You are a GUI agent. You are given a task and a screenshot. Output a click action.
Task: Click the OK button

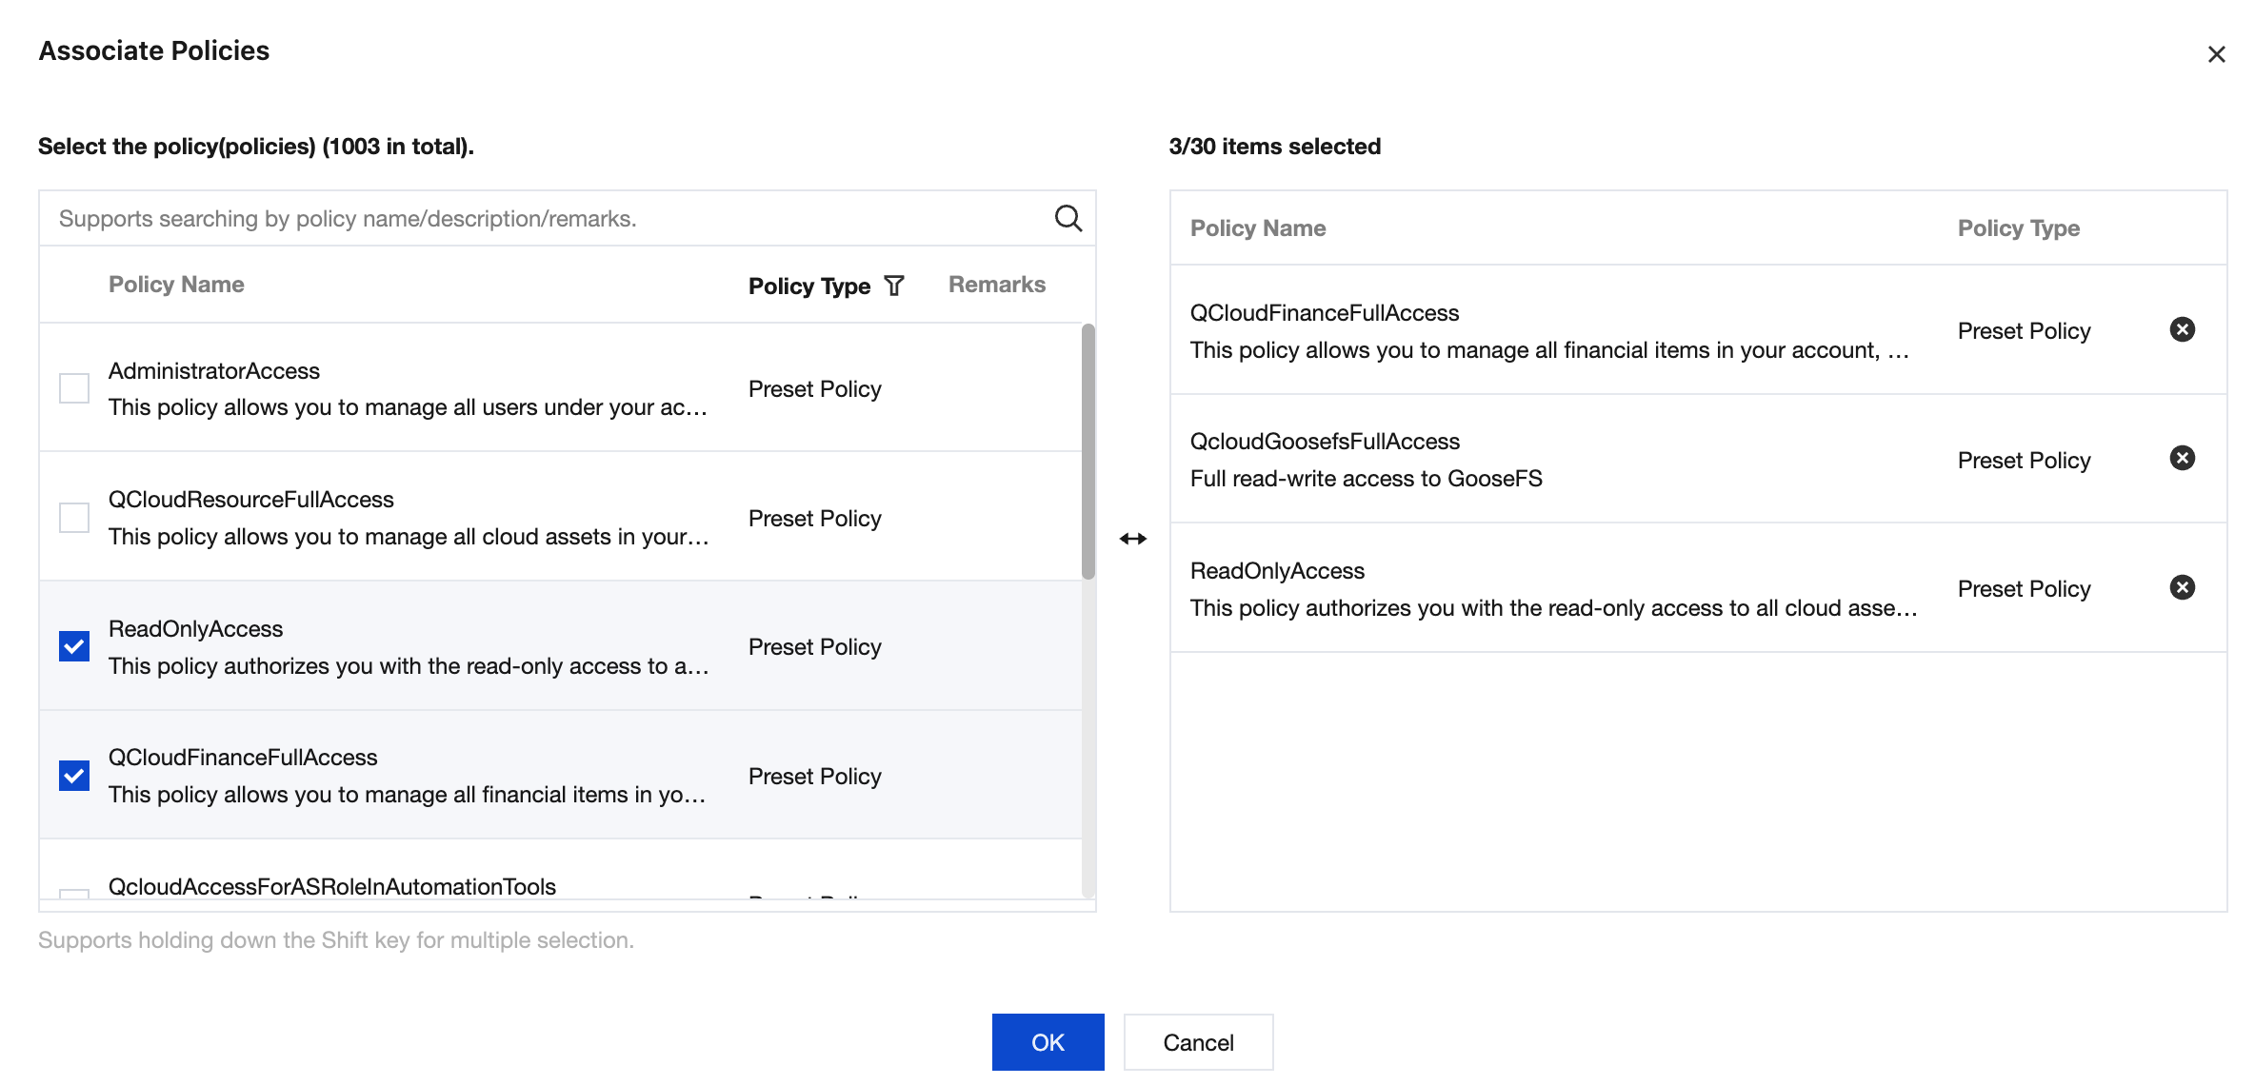1048,1042
